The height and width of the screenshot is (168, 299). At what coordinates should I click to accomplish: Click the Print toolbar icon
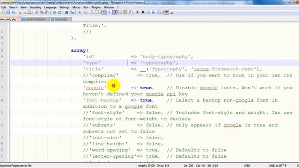pyautogui.click(x=29, y=13)
